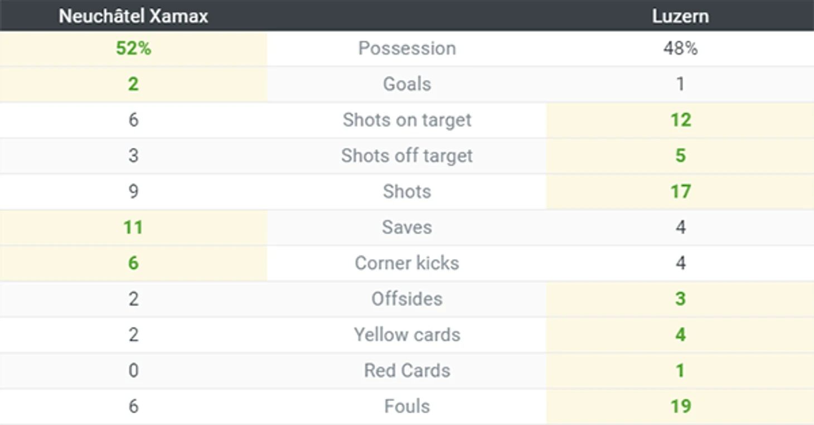
Task: Click the Shots on target label
Action: click(407, 120)
